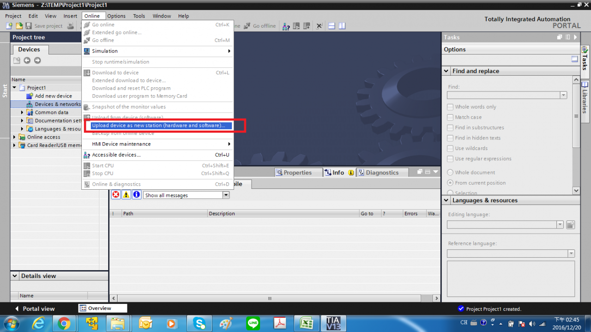Expand the Online access node

[x=14, y=137]
